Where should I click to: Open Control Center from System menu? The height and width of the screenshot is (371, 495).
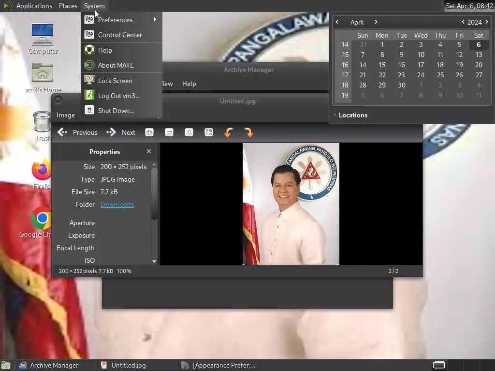coord(121,35)
